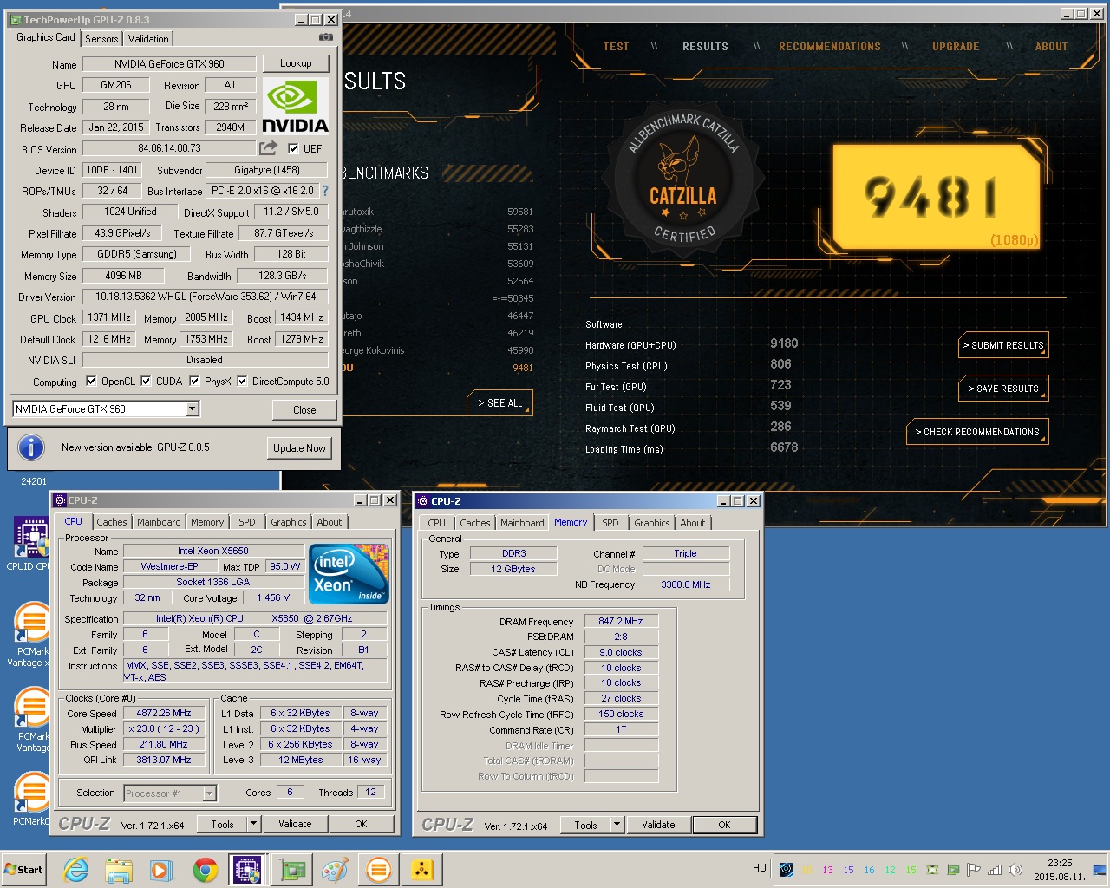Viewport: 1110px width, 888px height.
Task: Click the Close button in GPU-Z
Action: pos(304,409)
